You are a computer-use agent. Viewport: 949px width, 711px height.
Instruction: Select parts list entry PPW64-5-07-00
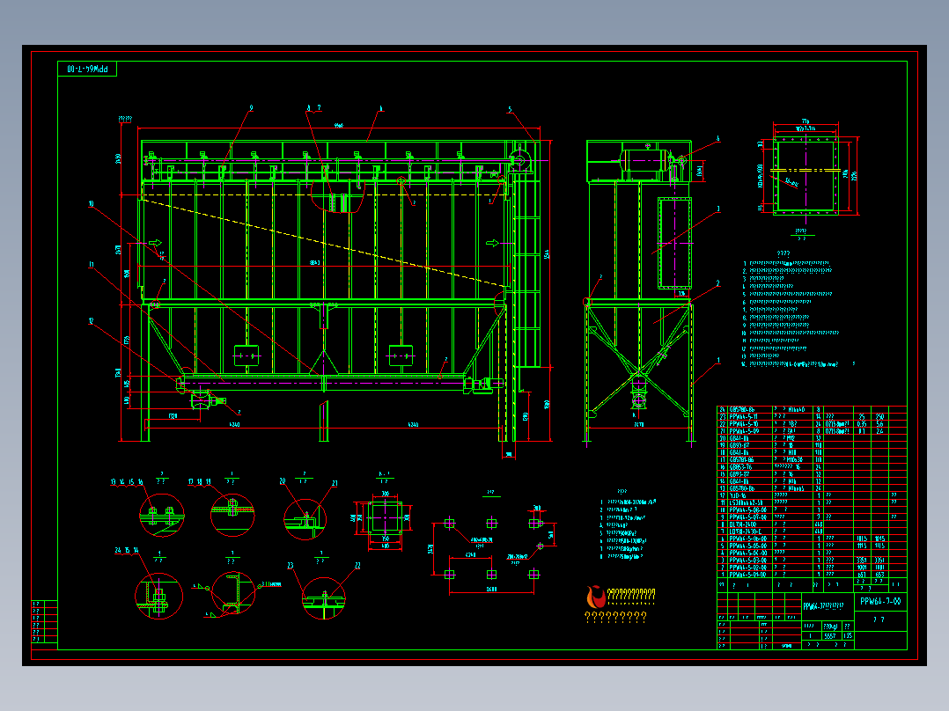[748, 517]
